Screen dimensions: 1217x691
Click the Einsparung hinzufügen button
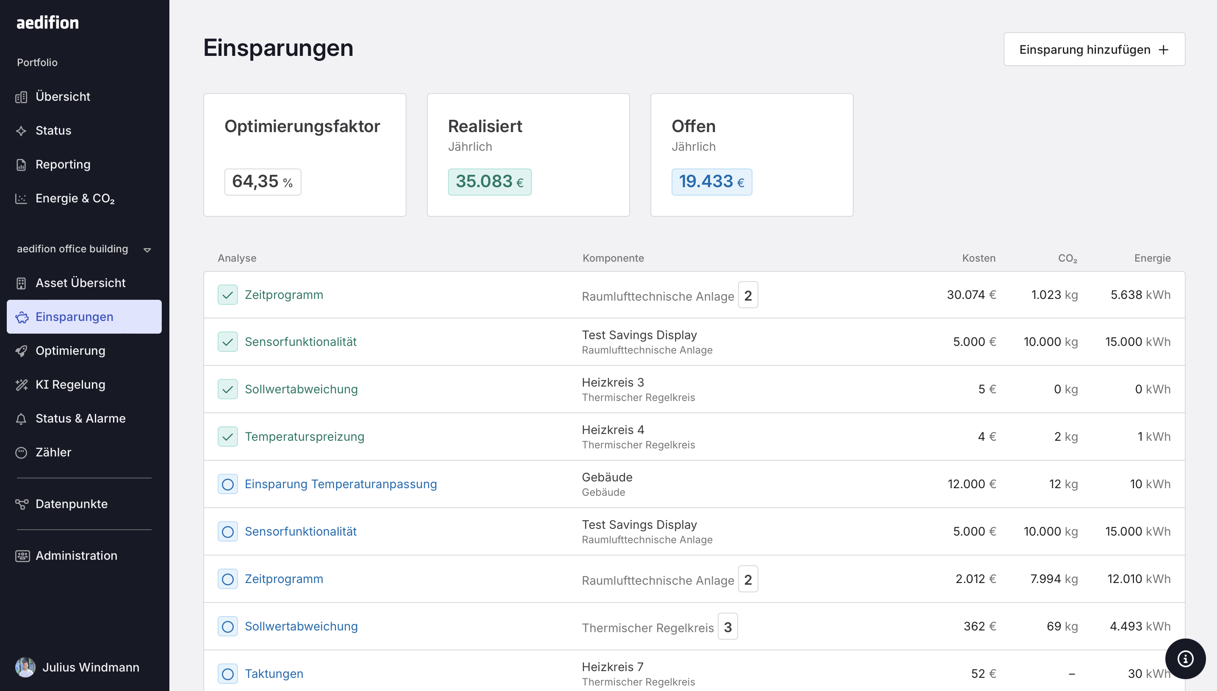click(1094, 50)
